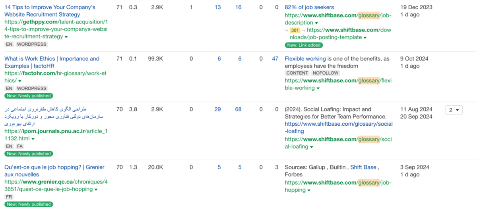Screen dimensions: 477x210
Task: Expand the ipom.journals.pnu.ac.ir URL caret
Action: (33, 139)
